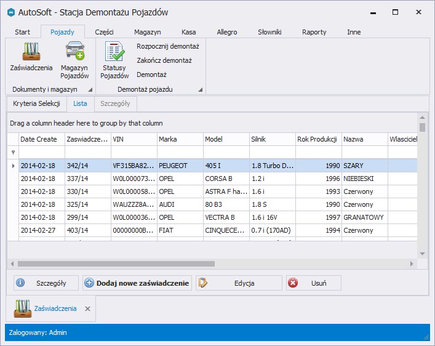Select the Kryteria Selekcji tab
The height and width of the screenshot is (346, 435).
pyautogui.click(x=36, y=104)
